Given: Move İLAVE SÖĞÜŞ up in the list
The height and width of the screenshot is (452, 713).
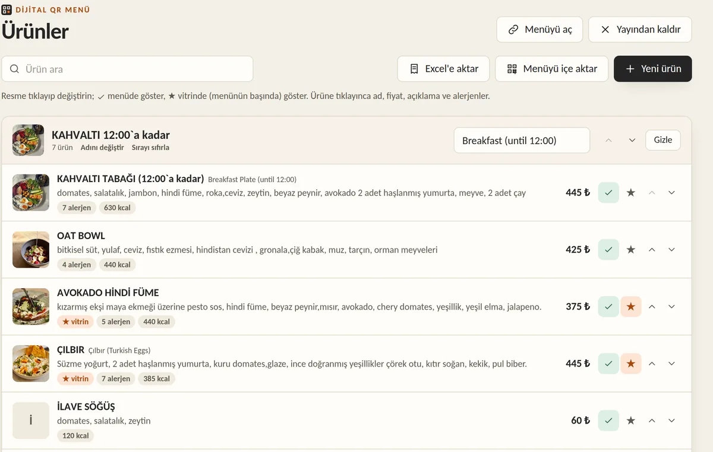Looking at the screenshot, I should [x=652, y=421].
